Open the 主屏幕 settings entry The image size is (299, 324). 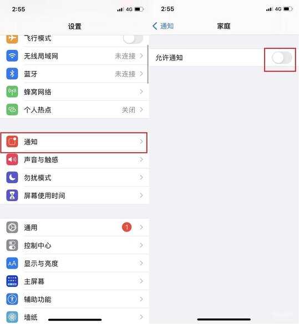(74, 281)
